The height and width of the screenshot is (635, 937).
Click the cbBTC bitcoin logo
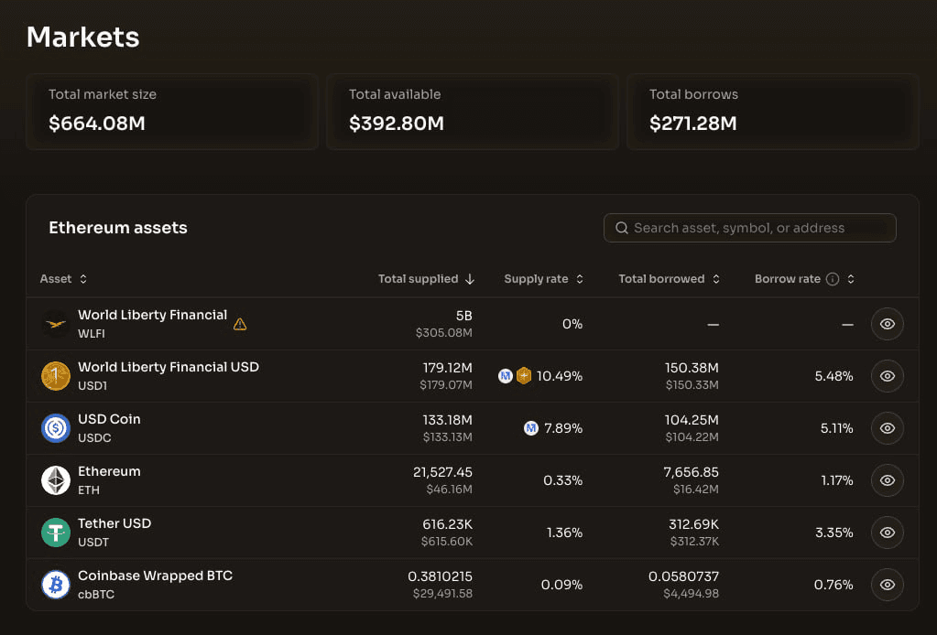[x=56, y=585]
